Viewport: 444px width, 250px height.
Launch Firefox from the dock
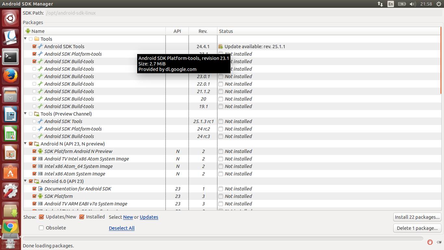click(x=10, y=76)
